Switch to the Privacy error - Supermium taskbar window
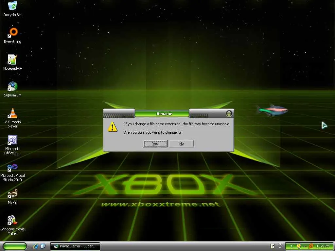This screenshot has width=335, height=251. click(x=75, y=246)
